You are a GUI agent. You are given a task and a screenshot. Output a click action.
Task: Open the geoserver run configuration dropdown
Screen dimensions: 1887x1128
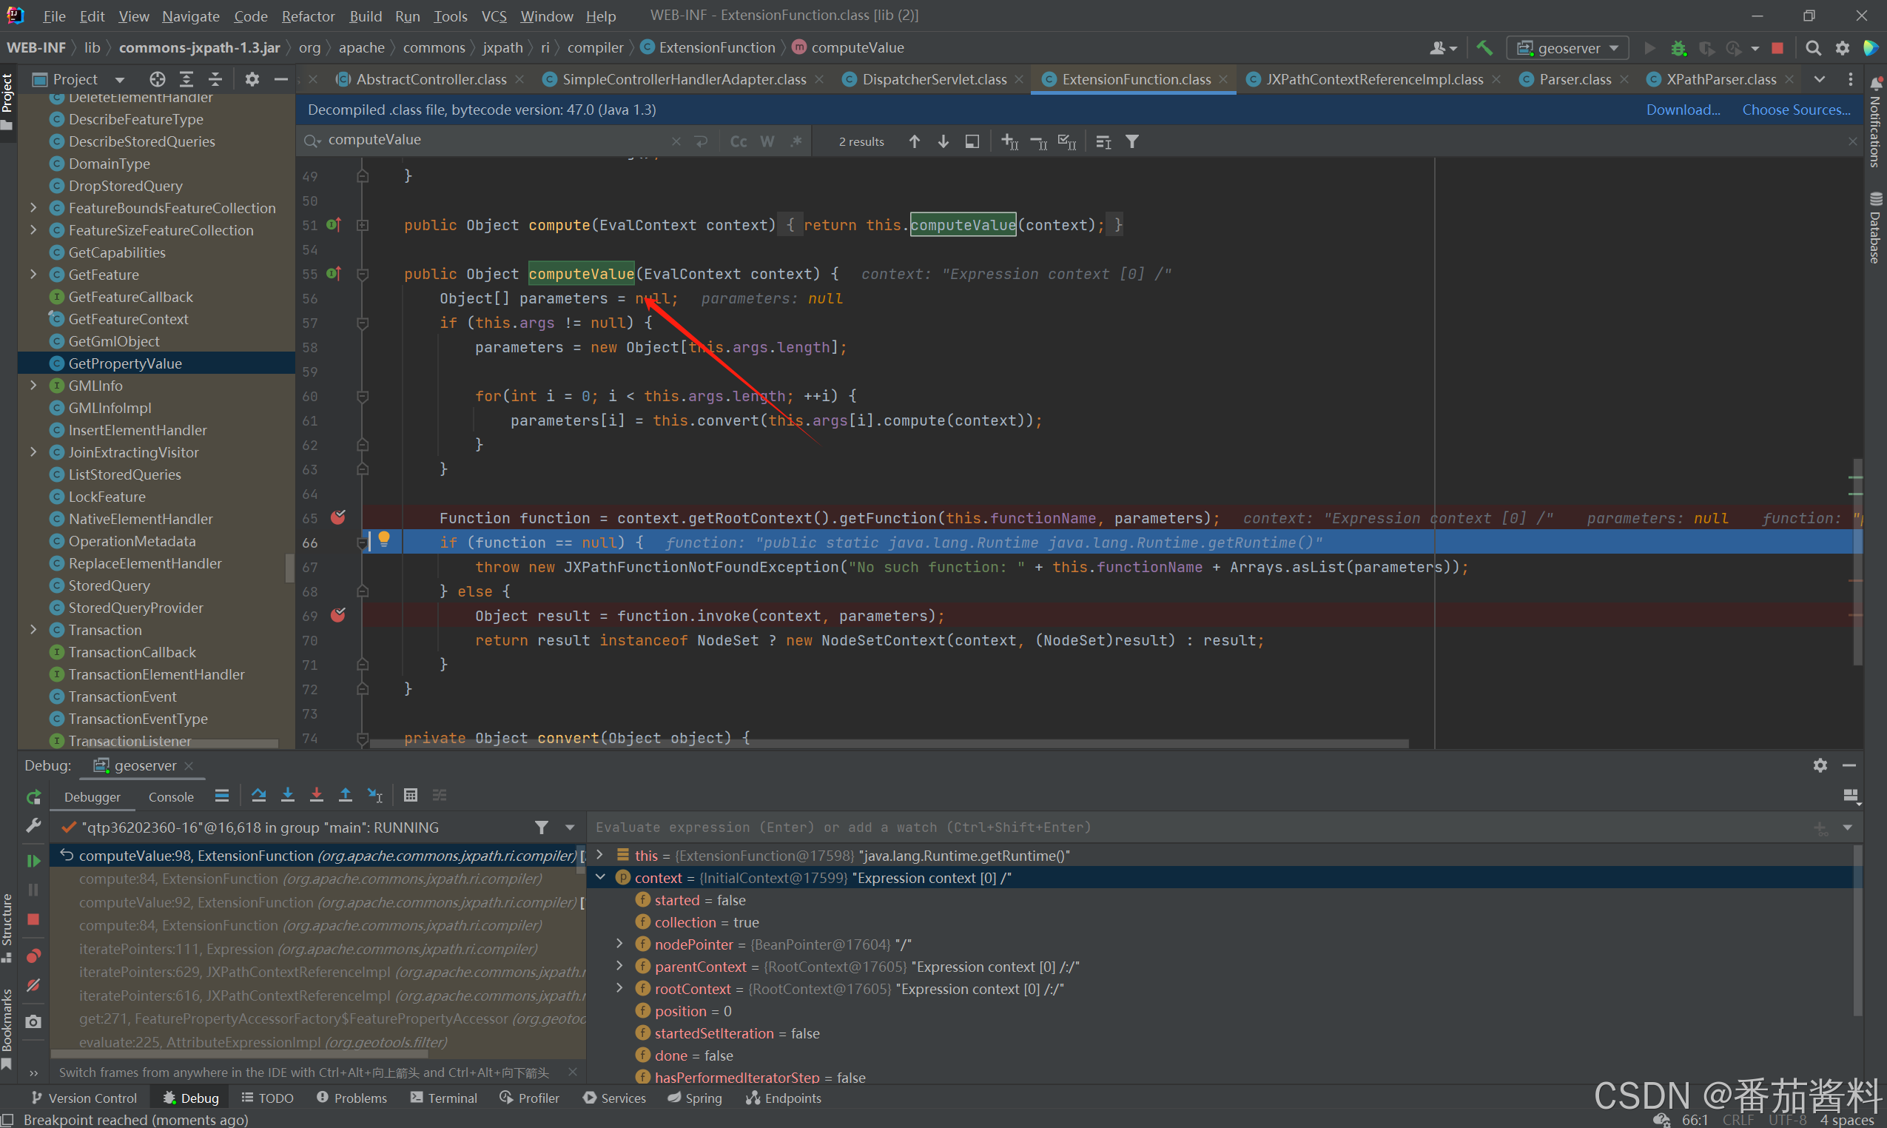tap(1569, 48)
